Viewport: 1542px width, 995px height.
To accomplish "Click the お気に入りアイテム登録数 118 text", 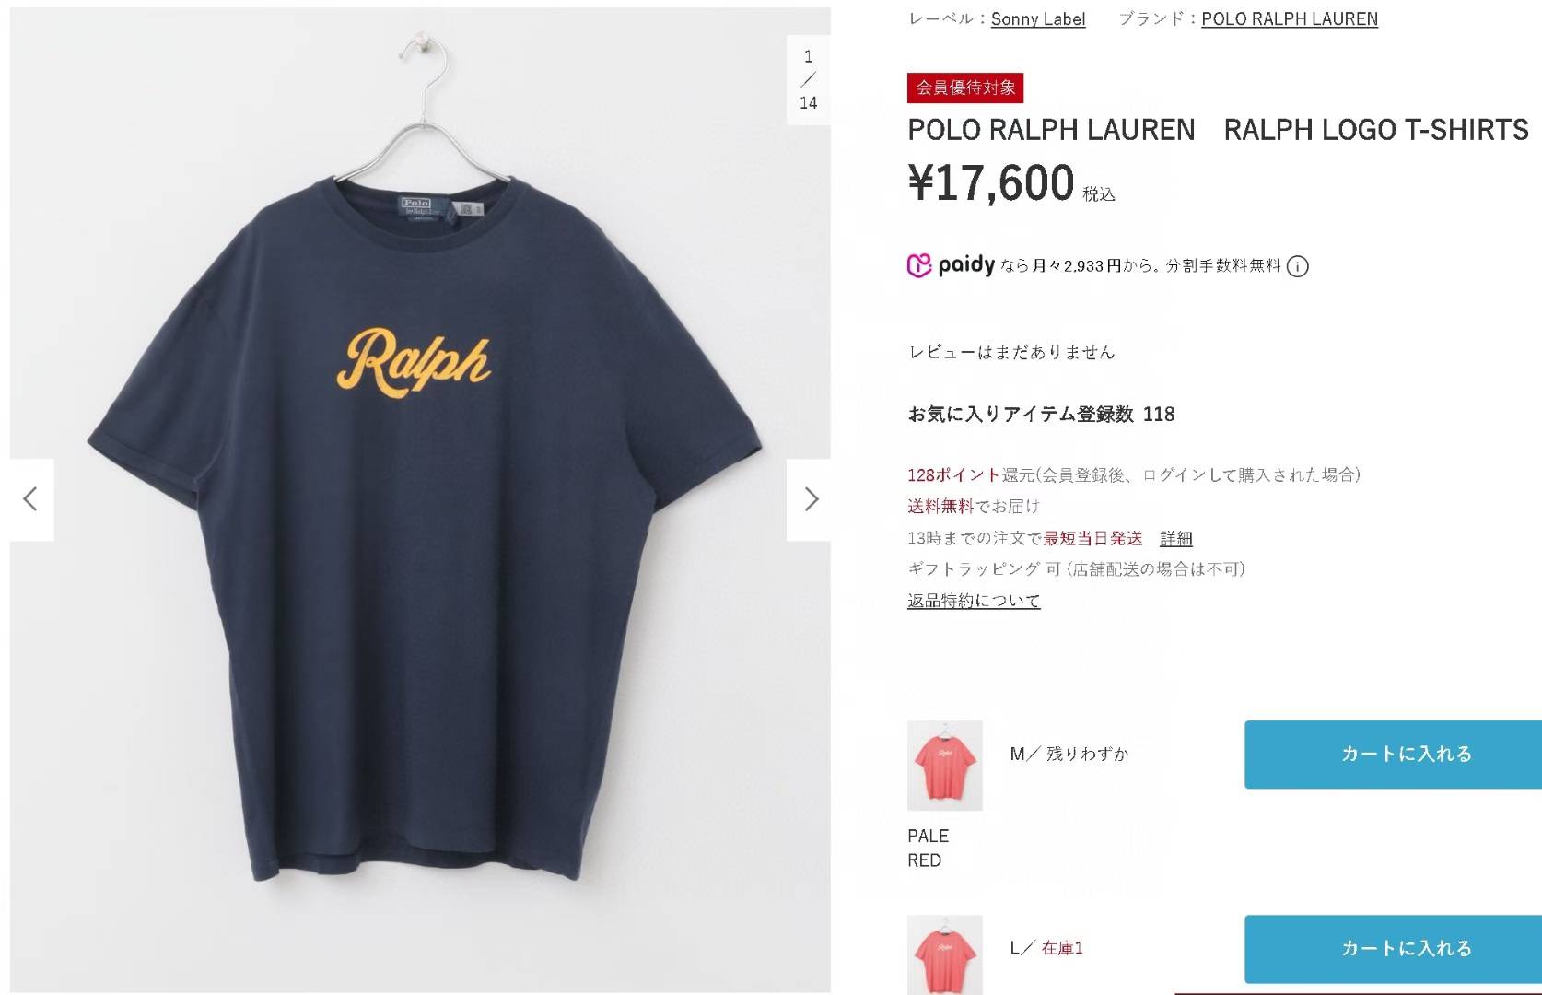I will 1041,415.
